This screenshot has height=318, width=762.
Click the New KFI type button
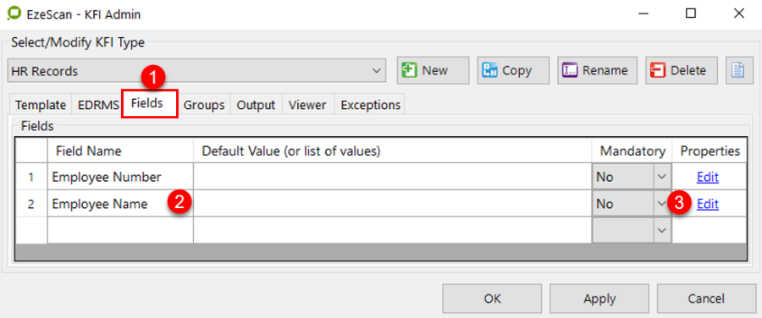click(x=433, y=71)
